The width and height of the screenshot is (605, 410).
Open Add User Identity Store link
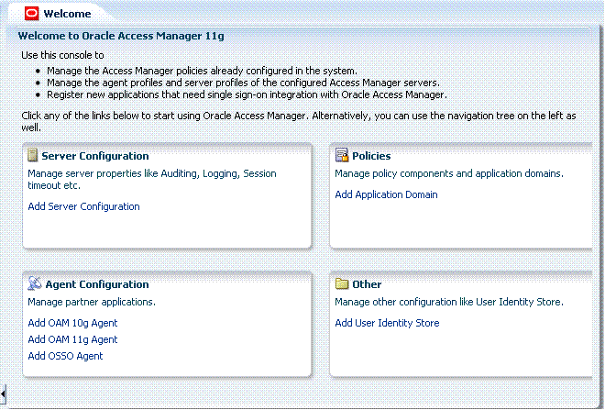[x=387, y=323]
